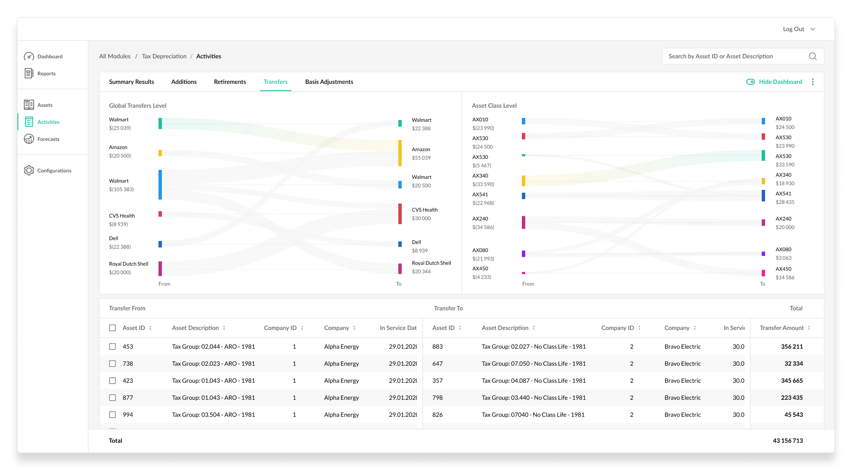Sort by Transfer Amount column arrows

[x=809, y=328]
